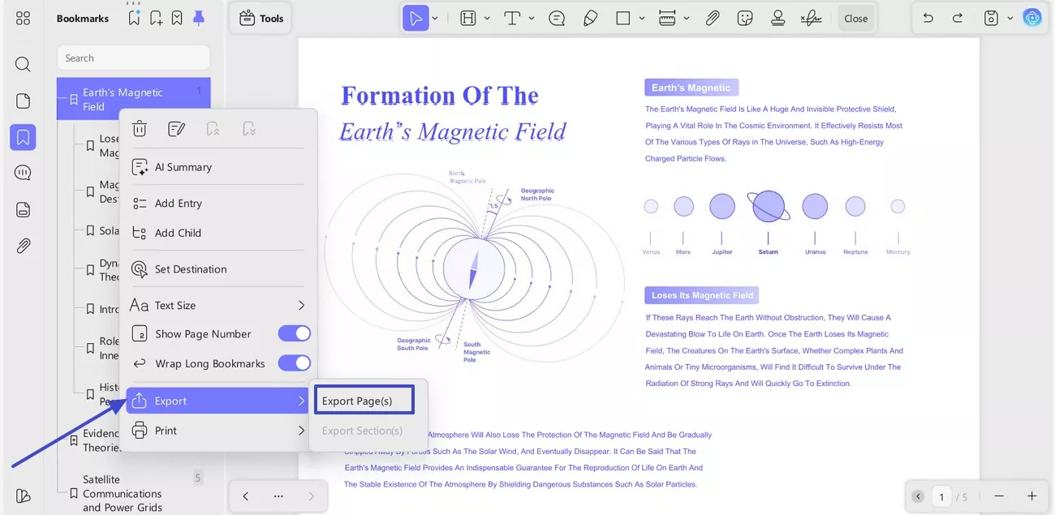This screenshot has height=515, width=1055.
Task: Open the search panel in the left sidebar
Action: [22, 64]
